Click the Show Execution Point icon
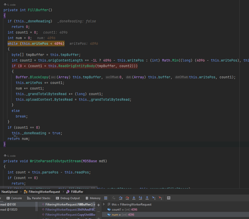 click(x=114, y=198)
